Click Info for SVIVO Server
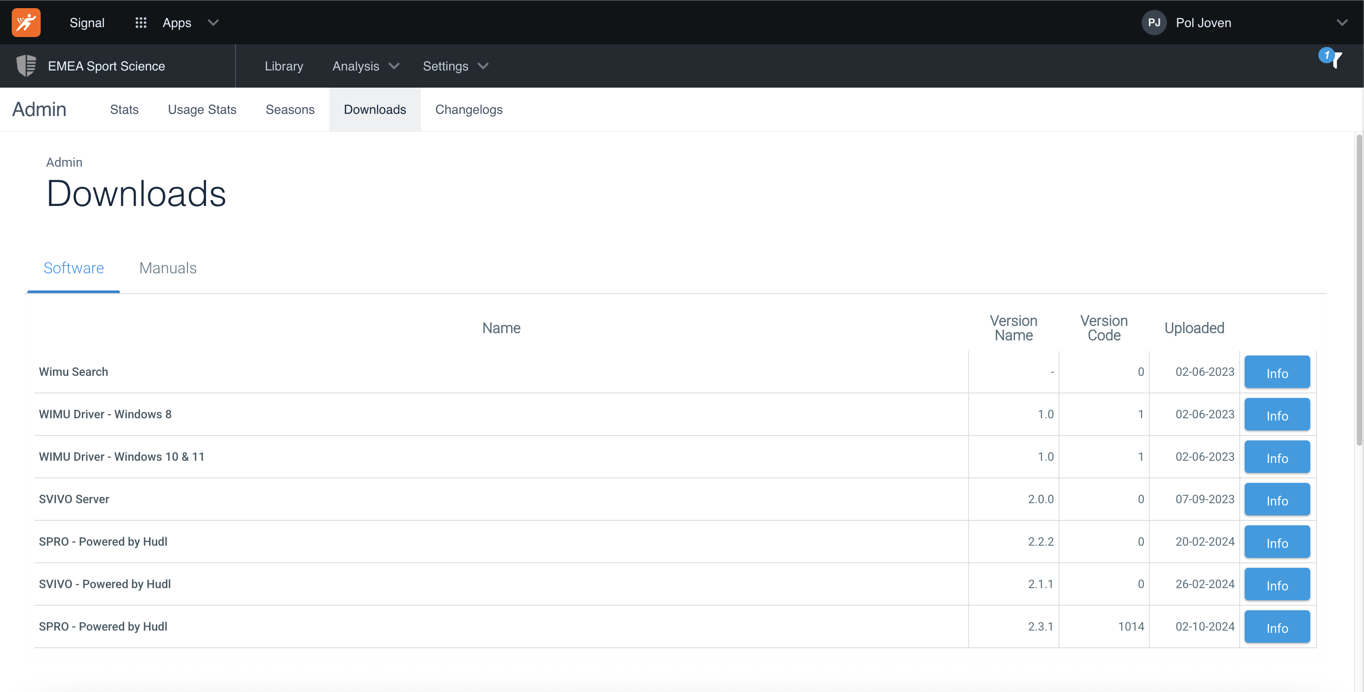This screenshot has height=692, width=1364. [x=1277, y=500]
